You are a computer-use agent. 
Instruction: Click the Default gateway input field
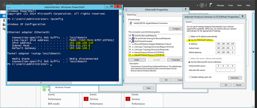(x=226, y=52)
